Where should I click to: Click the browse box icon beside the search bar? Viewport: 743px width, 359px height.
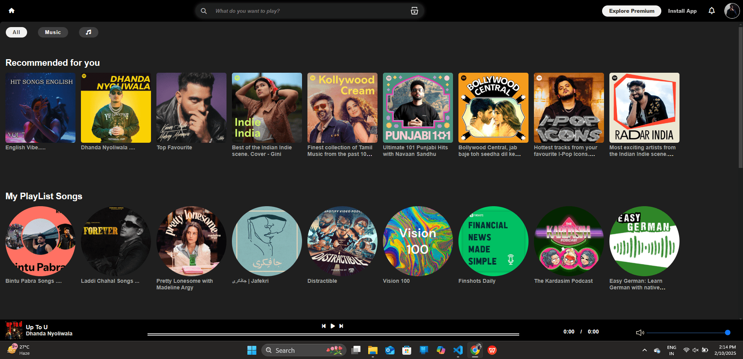pos(414,10)
